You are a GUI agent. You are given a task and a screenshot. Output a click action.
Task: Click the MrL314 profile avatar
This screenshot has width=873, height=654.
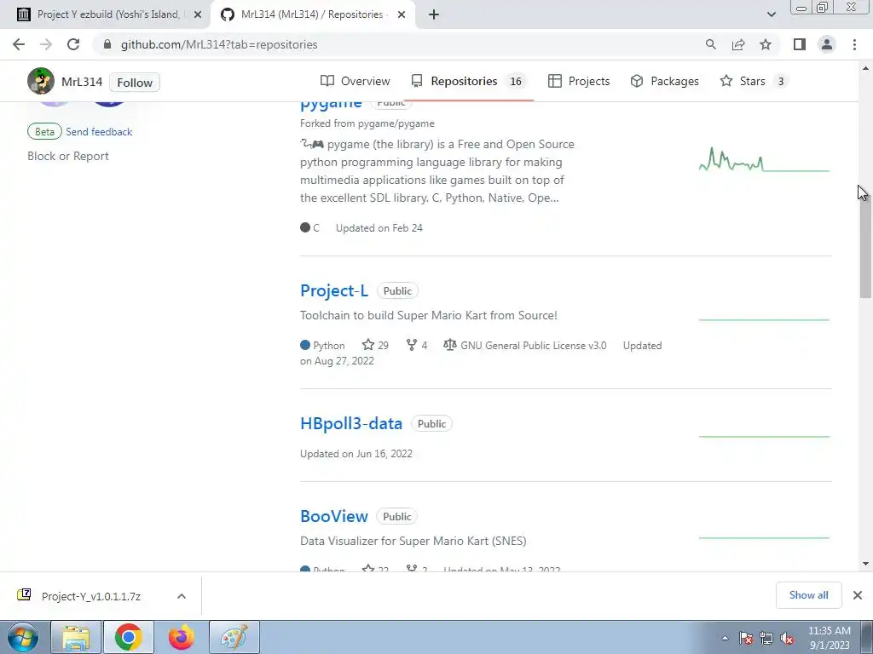tap(41, 81)
